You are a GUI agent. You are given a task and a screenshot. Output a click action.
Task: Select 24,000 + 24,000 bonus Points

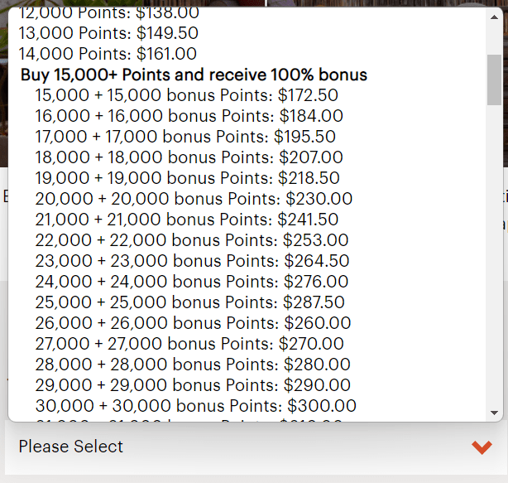[x=192, y=282]
